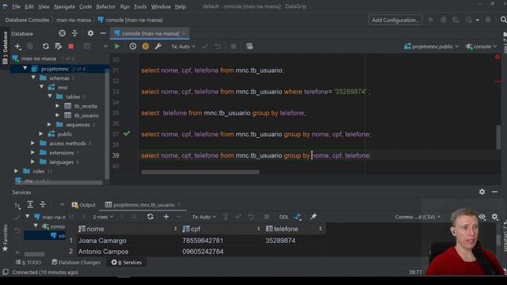Expand the access methods folder

tap(32, 142)
